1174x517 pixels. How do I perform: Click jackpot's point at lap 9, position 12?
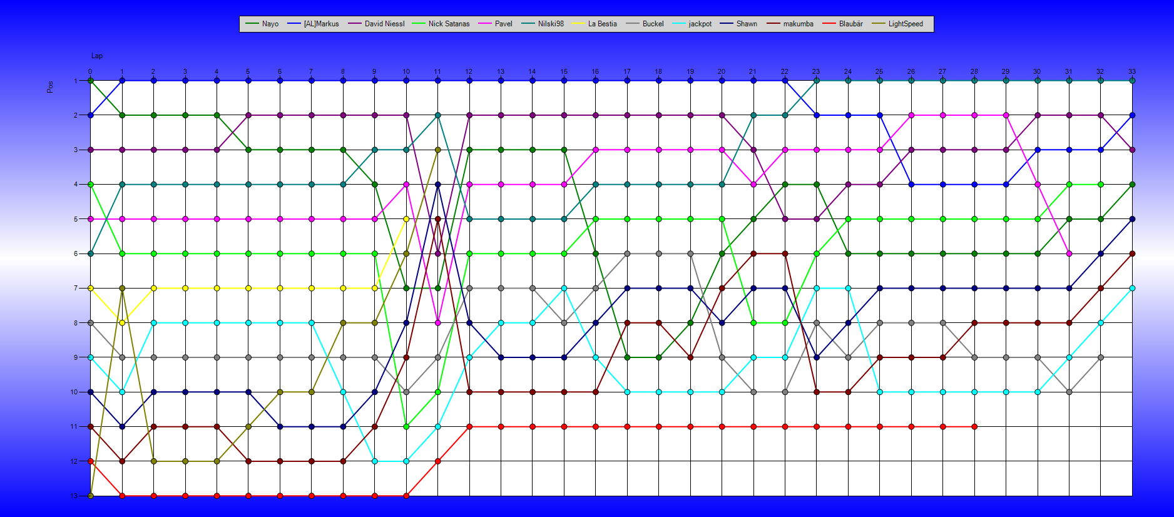374,461
